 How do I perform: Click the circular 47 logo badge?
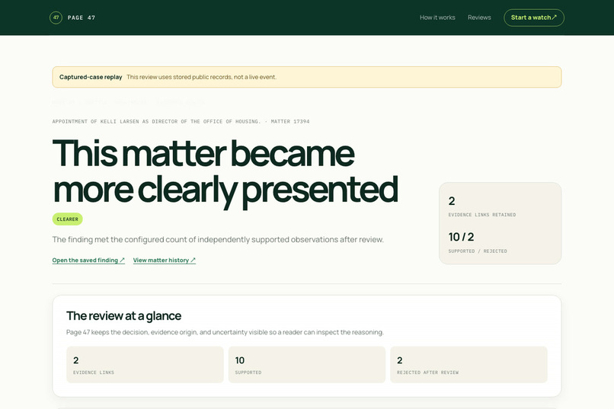coord(56,18)
